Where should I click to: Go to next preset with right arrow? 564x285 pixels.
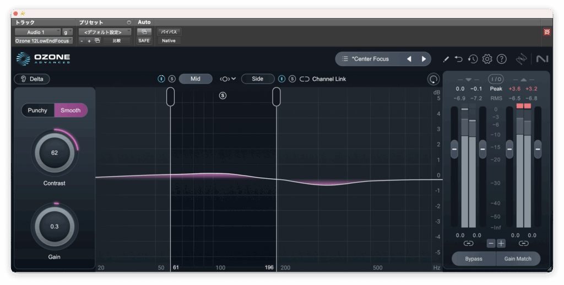(x=424, y=59)
